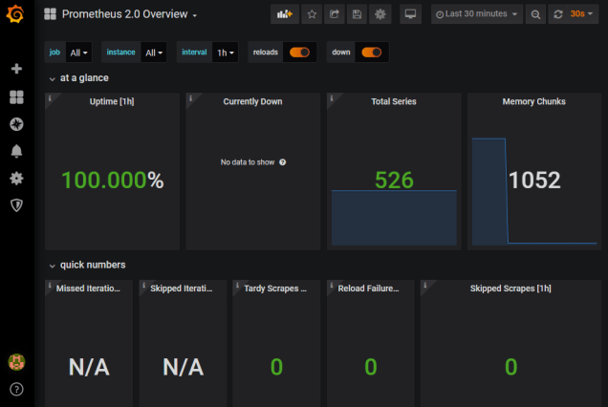608x407 pixels.
Task: Open the Server Admin shield icon
Action: [16, 205]
